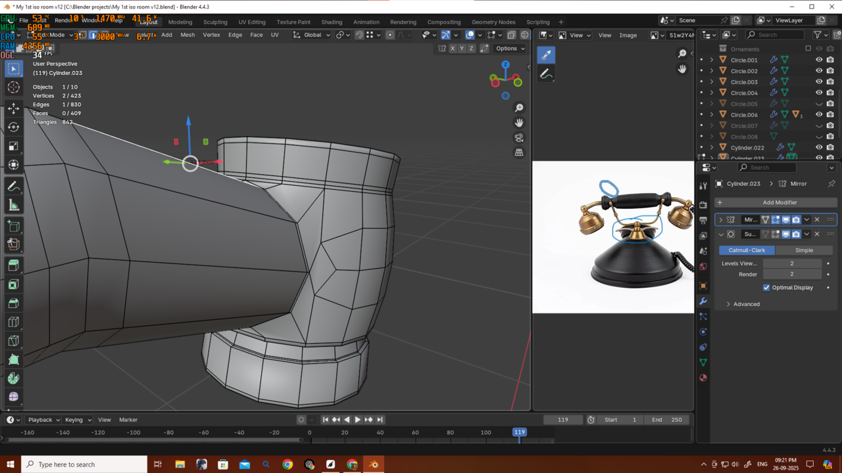The image size is (842, 473).
Task: Click the Levels Viewport value field
Action: [791, 263]
